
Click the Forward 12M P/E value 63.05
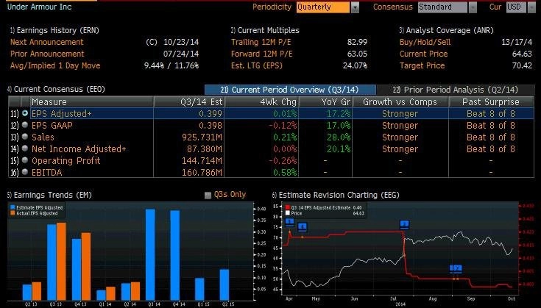coord(357,54)
